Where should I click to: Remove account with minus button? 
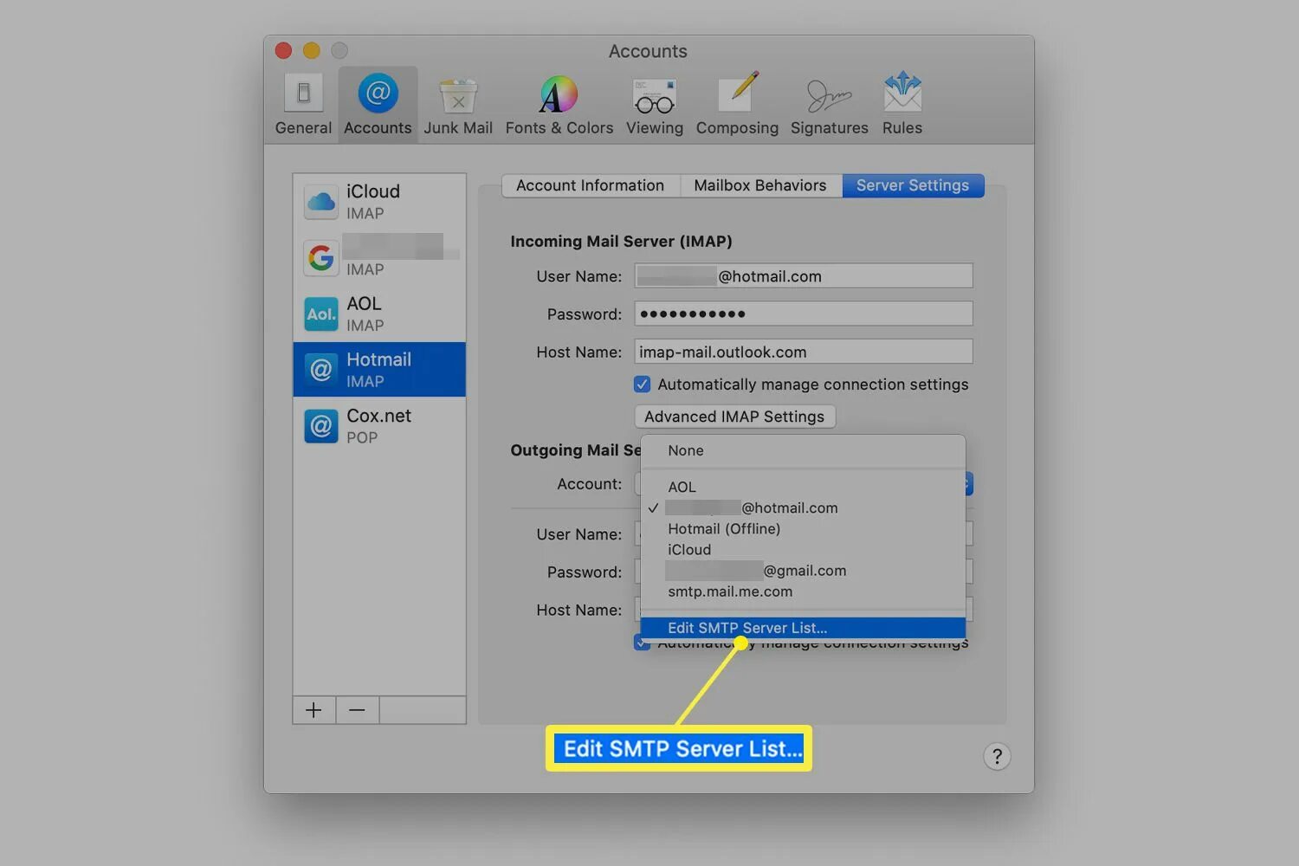click(357, 710)
